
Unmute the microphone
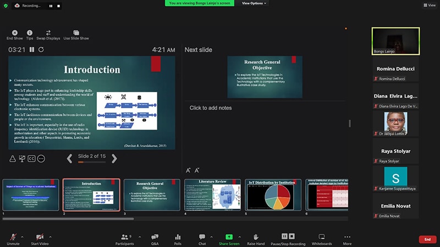click(13, 237)
